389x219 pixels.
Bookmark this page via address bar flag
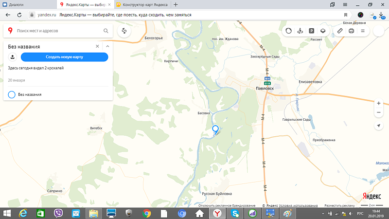346,15
